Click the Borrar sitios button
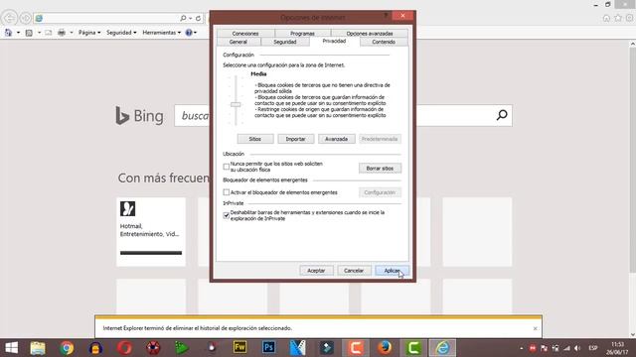The image size is (636, 357). point(380,168)
